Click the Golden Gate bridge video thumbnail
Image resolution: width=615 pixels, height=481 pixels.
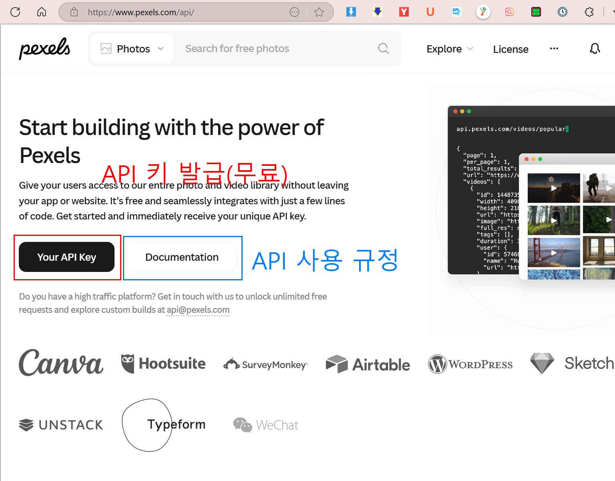point(554,253)
